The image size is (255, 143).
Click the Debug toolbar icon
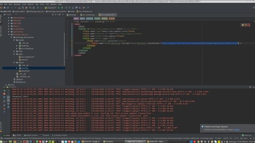(x=62, y=8)
